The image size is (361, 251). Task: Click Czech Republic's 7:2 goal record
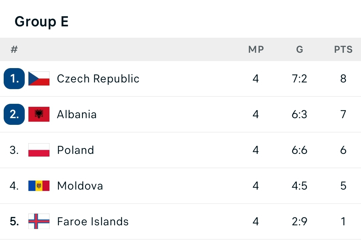(299, 79)
